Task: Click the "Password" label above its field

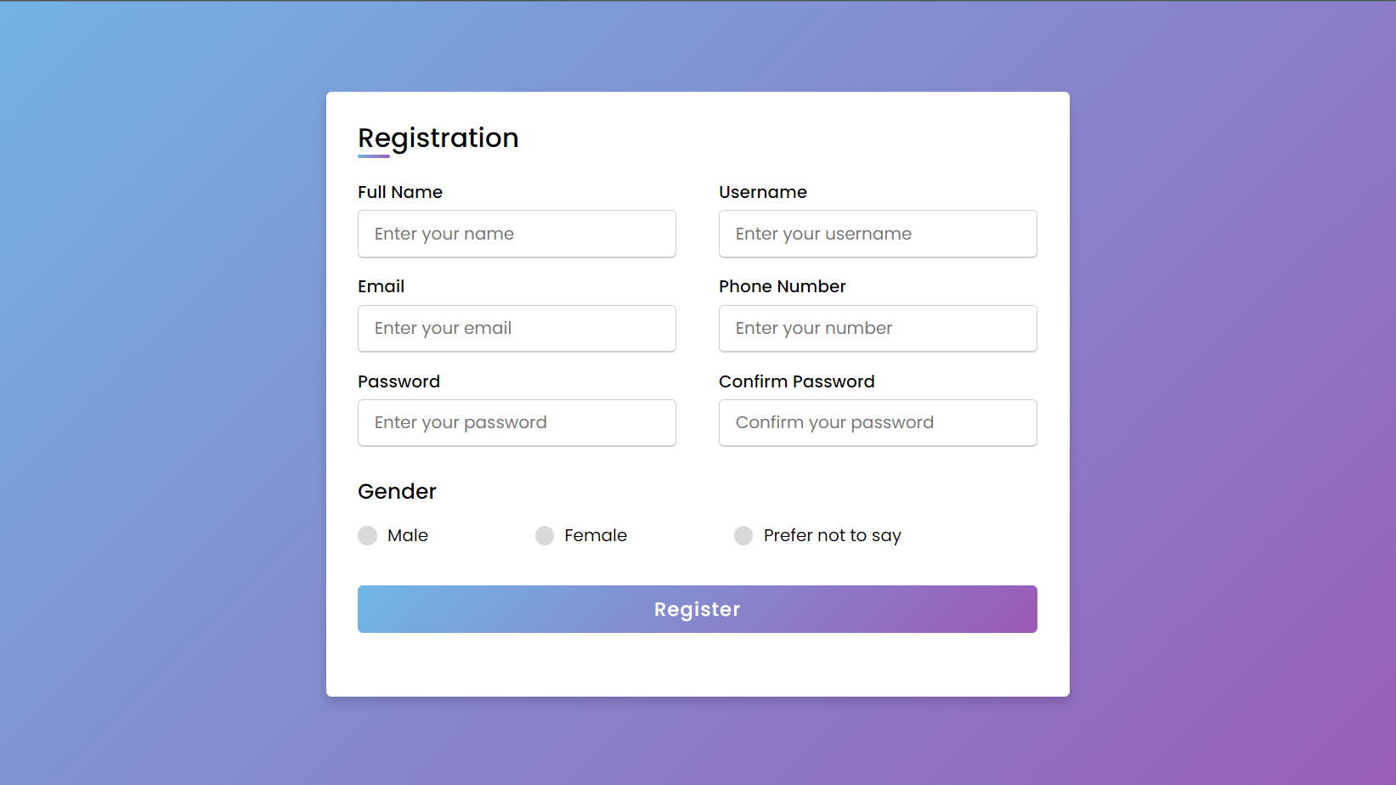Action: pos(398,381)
